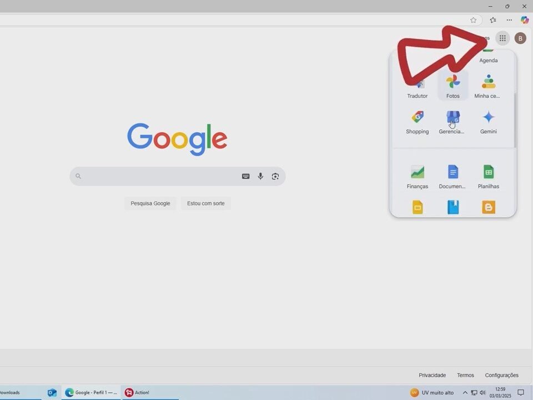Click the Google apps grid button
Screen dimensions: 533x400
[502, 38]
